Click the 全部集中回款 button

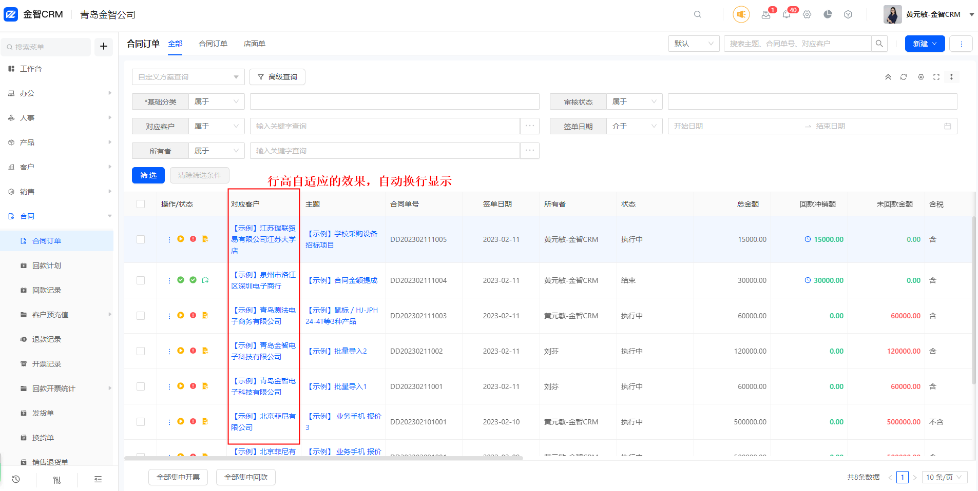point(246,477)
